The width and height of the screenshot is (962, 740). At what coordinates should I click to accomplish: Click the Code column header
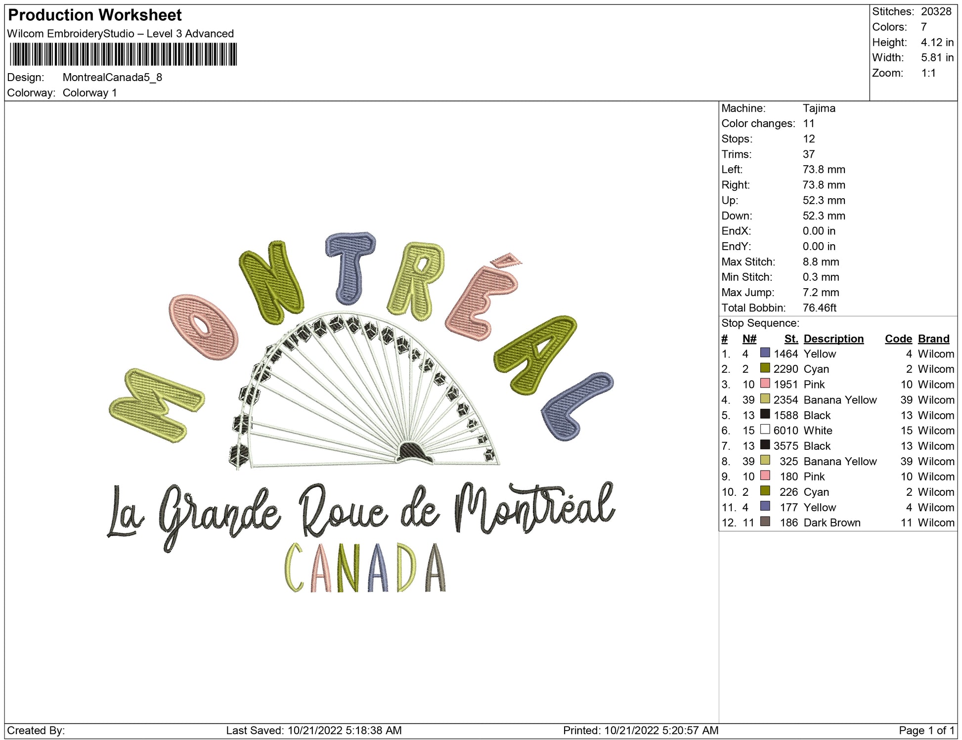[898, 339]
